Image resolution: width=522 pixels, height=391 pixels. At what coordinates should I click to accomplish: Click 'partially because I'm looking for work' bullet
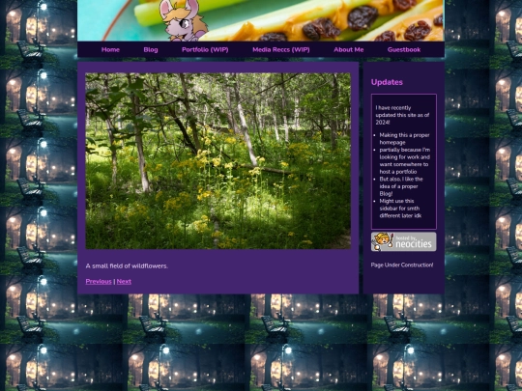tap(405, 160)
